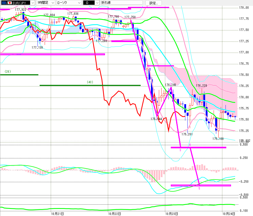This screenshot has height=216, width=253.
Task: Click the green (43) label
Action: point(90,82)
